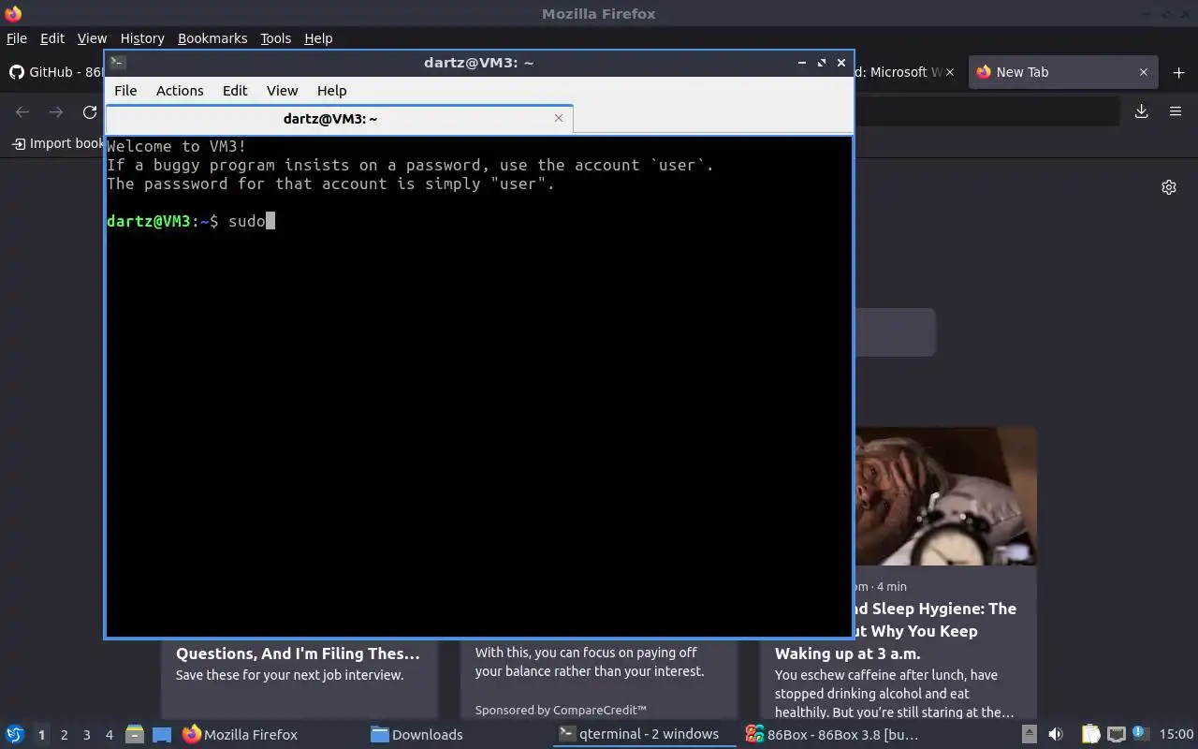
Task: Open Firefox hamburger application menu
Action: pyautogui.click(x=1176, y=111)
